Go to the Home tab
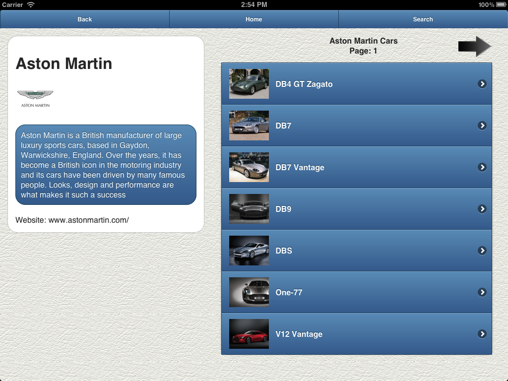 tap(254, 19)
